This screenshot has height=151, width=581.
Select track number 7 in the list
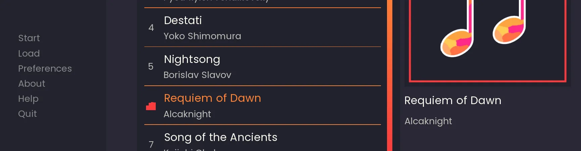[151, 144]
